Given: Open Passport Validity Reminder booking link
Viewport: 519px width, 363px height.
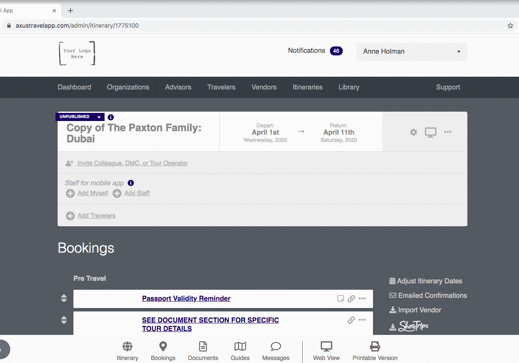Looking at the screenshot, I should 186,299.
